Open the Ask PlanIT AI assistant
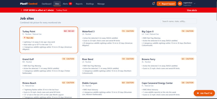Image resolution: width=217 pixels, height=99 pixels. [204, 93]
